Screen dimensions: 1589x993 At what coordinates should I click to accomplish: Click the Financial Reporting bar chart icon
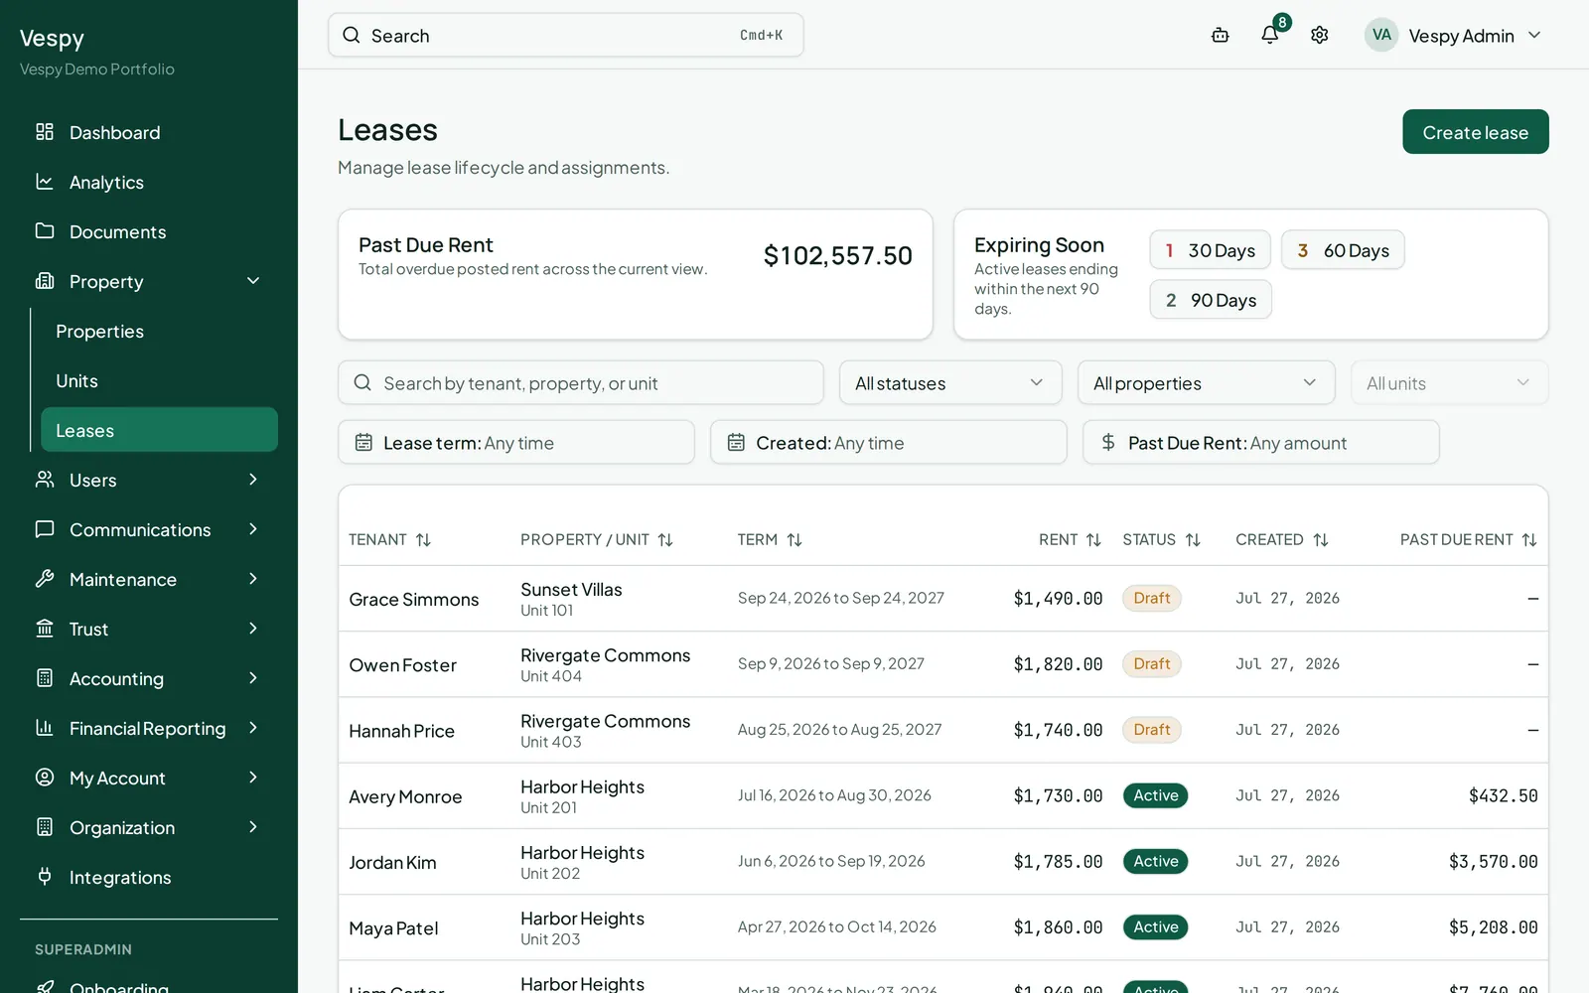45,727
